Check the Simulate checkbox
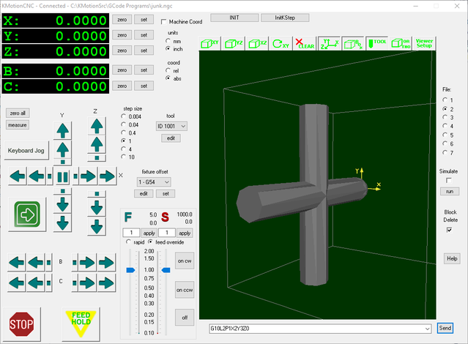 coord(449,179)
